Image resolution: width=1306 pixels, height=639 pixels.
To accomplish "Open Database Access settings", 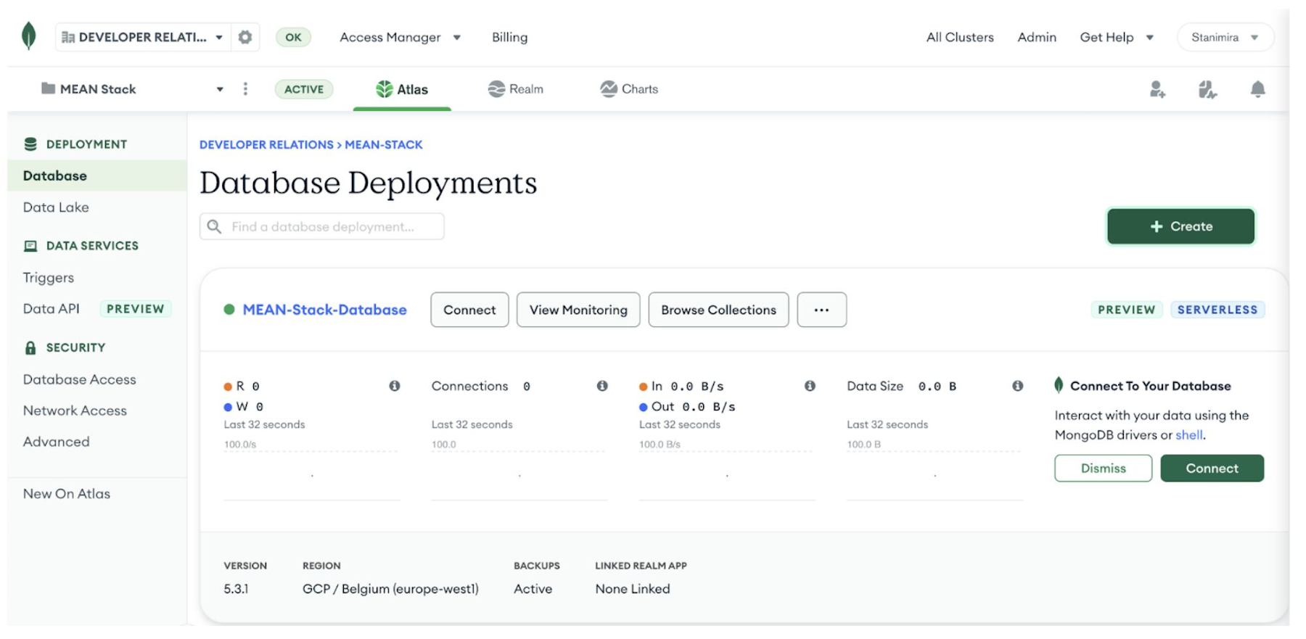I will pyautogui.click(x=80, y=379).
